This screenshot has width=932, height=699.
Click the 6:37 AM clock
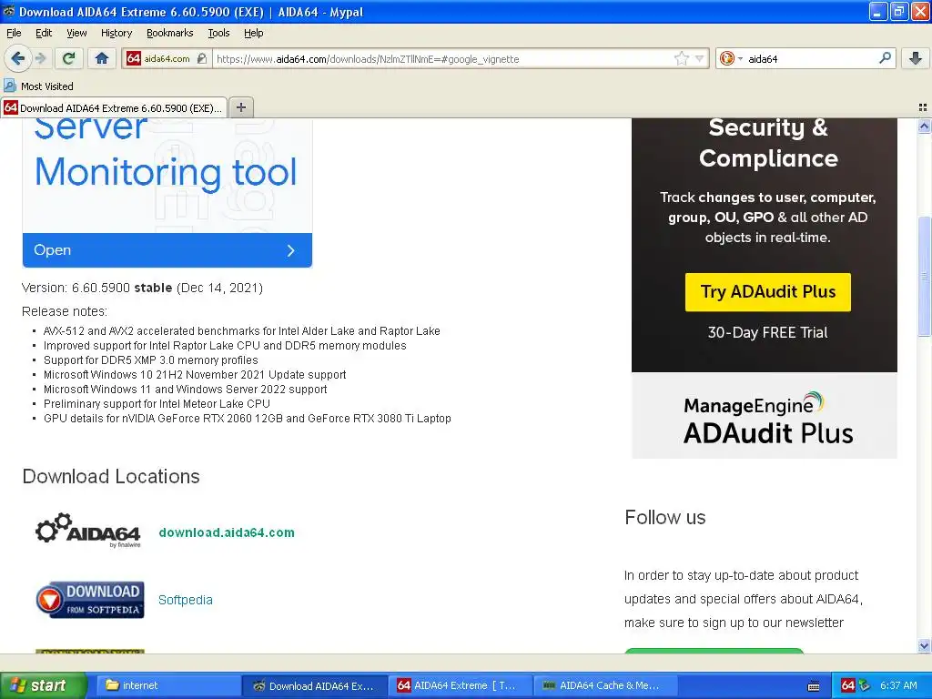[x=898, y=685]
